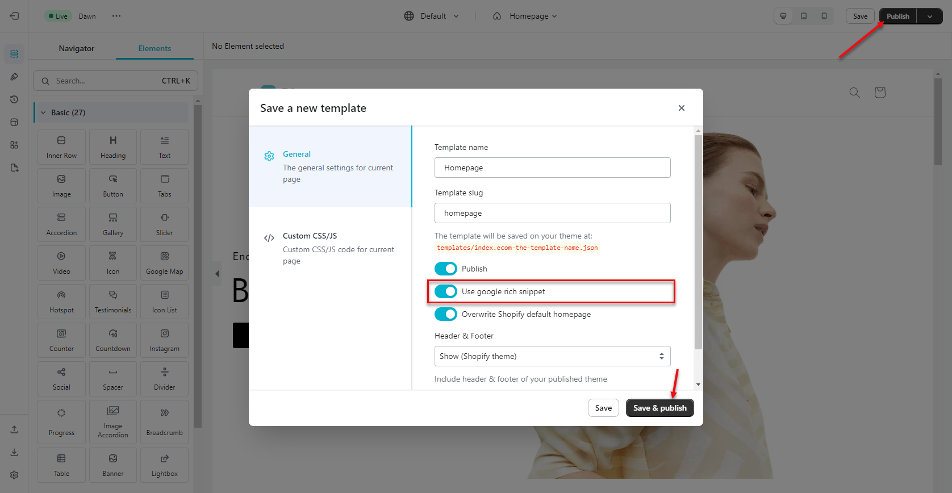This screenshot has width=952, height=493.
Task: Click the Save & publish button
Action: (659, 408)
